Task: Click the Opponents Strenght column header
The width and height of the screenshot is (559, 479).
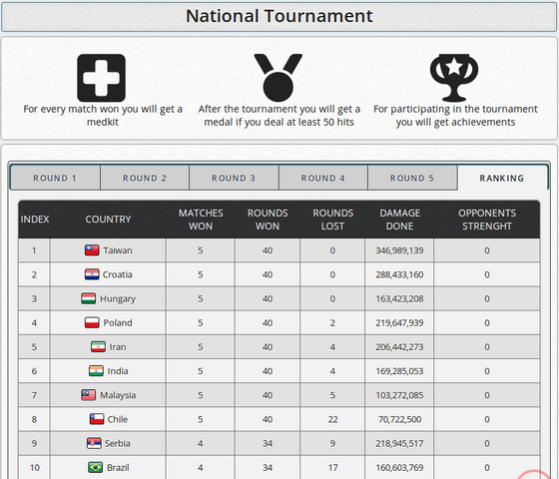Action: (x=487, y=220)
